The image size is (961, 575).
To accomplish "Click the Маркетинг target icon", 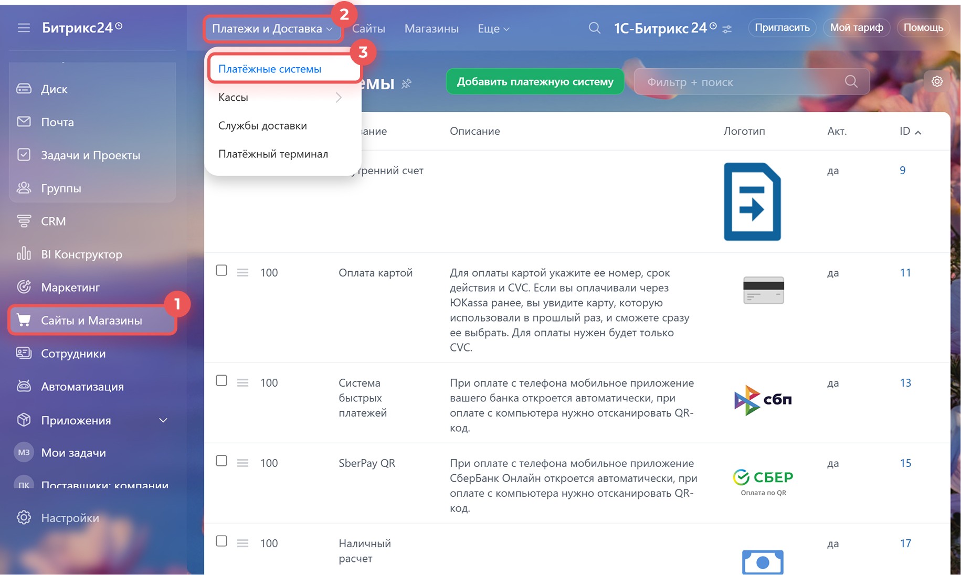I will click(24, 287).
